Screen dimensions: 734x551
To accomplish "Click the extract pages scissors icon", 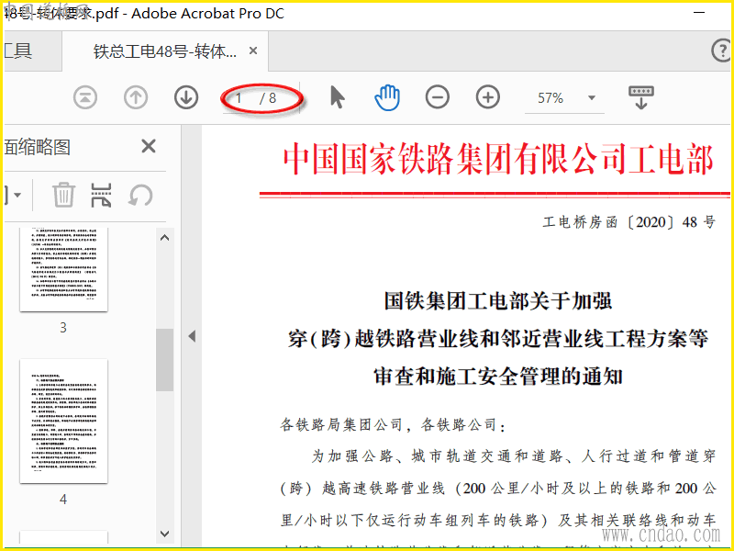I will 101,195.
